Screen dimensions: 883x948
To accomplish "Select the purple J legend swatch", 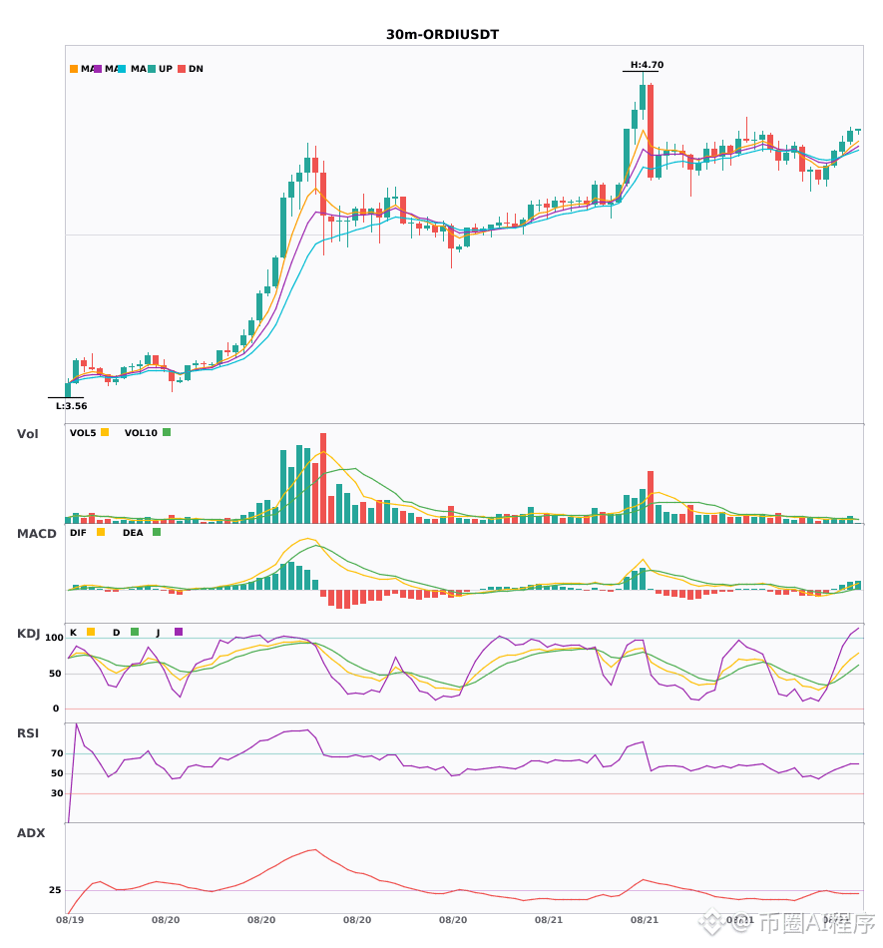I will coord(179,632).
